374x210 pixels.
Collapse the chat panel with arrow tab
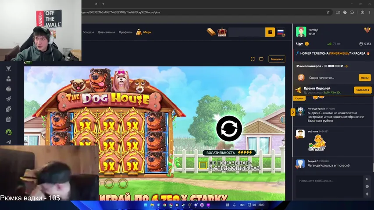(293, 112)
